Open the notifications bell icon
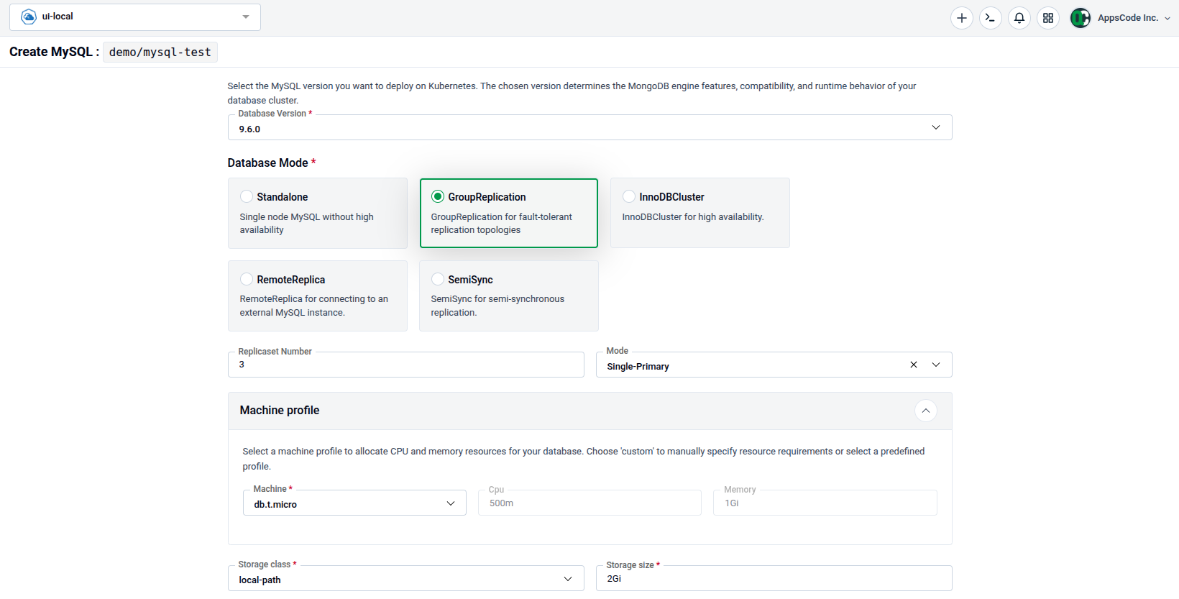This screenshot has height=599, width=1179. (1019, 18)
